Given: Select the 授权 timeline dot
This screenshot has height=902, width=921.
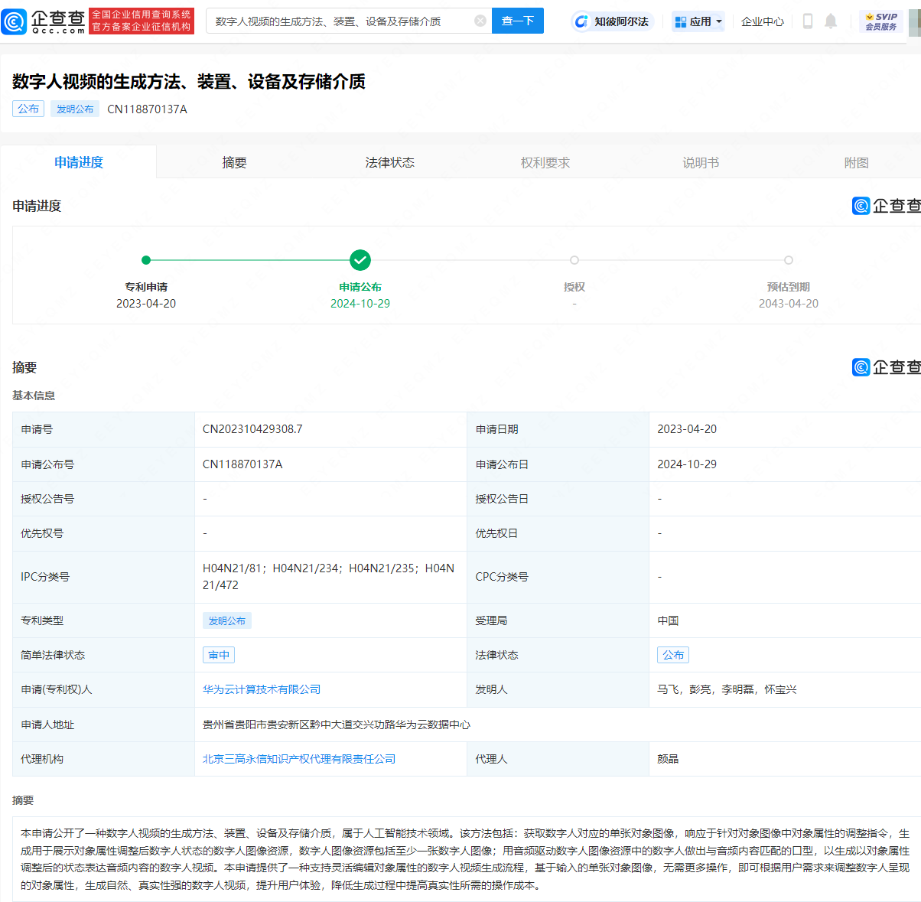Looking at the screenshot, I should tap(574, 260).
